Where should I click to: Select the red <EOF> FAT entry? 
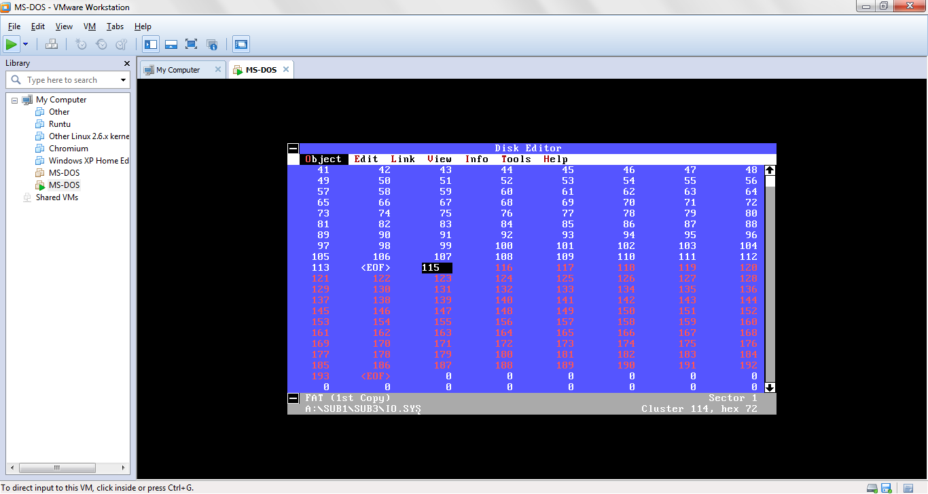click(x=376, y=377)
